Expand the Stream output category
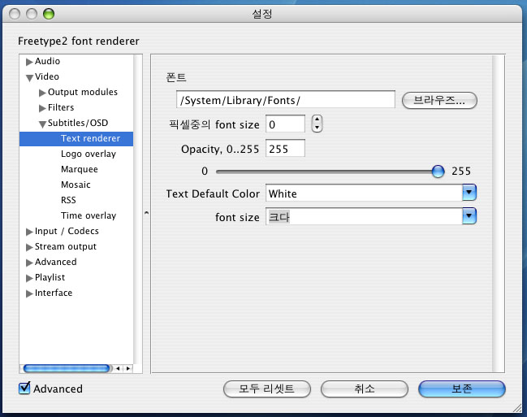527x417 pixels. (x=29, y=247)
